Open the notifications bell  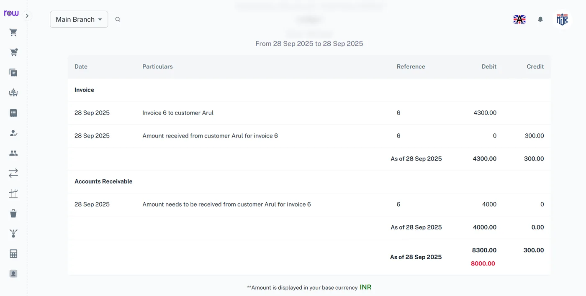pos(540,19)
